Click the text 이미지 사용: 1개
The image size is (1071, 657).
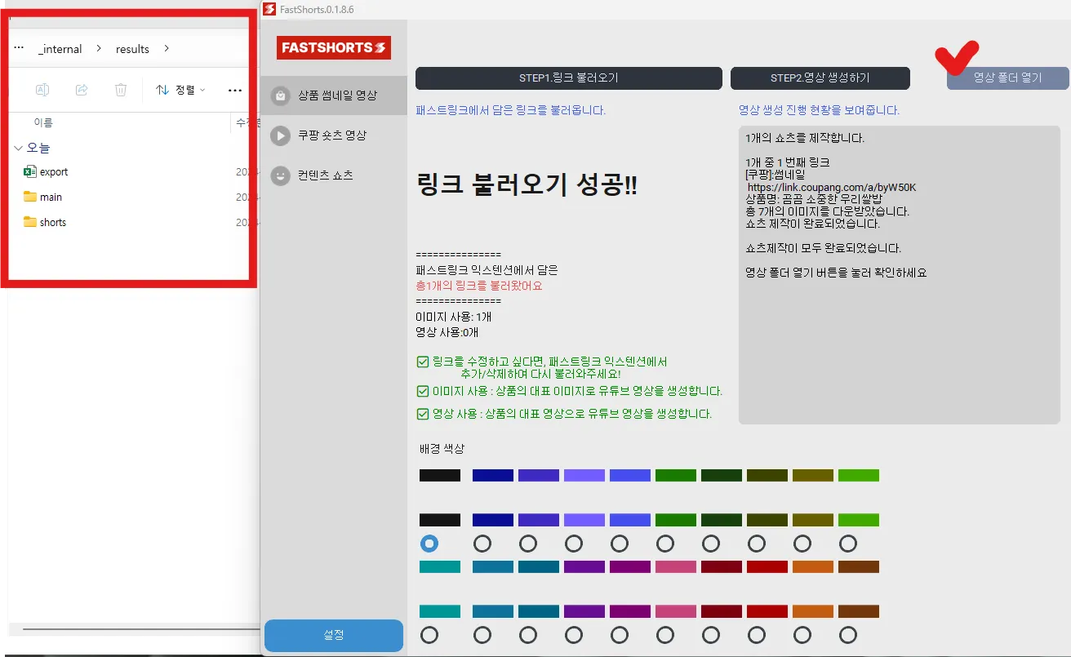click(x=454, y=317)
